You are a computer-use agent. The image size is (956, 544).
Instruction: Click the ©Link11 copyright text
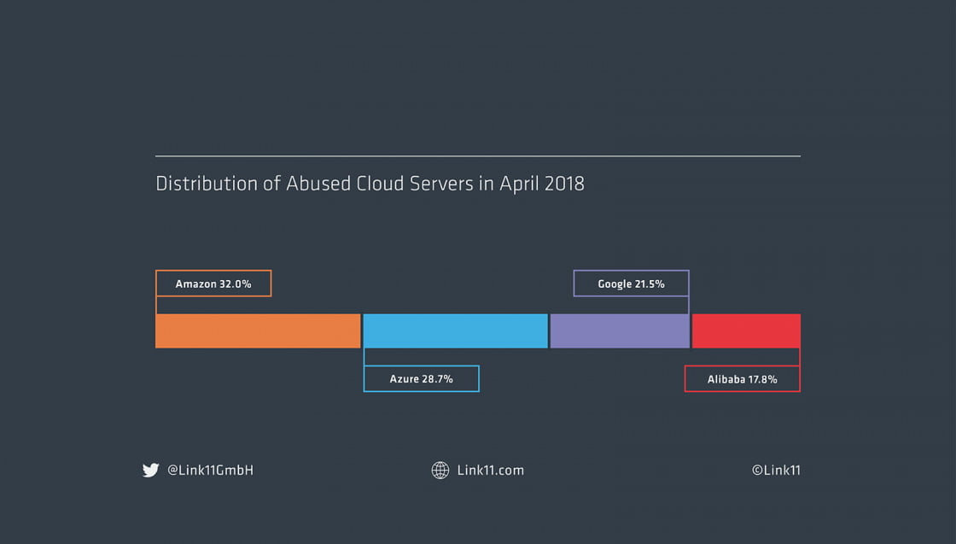coord(775,470)
